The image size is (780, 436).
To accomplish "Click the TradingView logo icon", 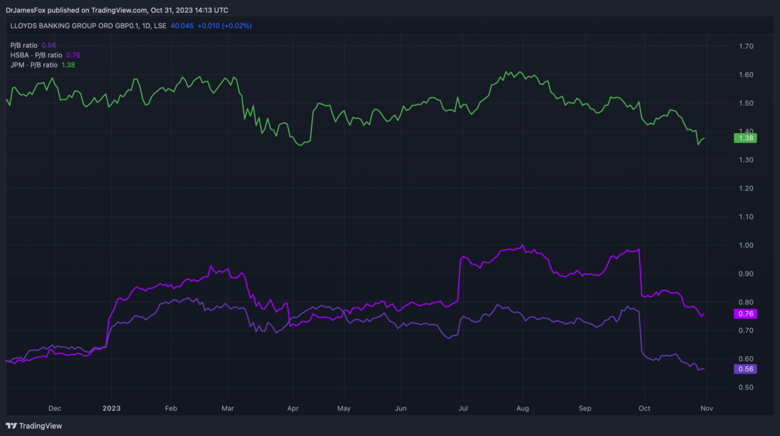I will pos(12,426).
